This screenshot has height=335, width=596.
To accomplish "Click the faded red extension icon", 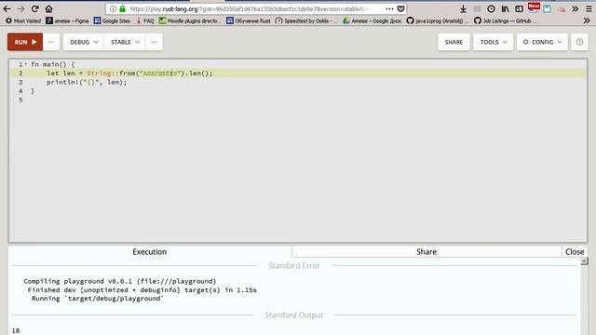I will (x=561, y=8).
